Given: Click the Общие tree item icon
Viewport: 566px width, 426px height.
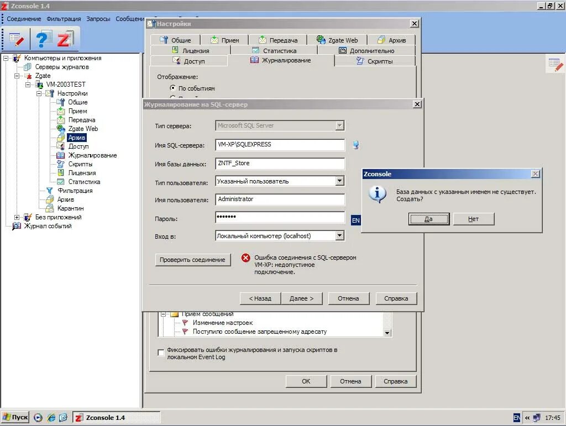Looking at the screenshot, I should (61, 102).
